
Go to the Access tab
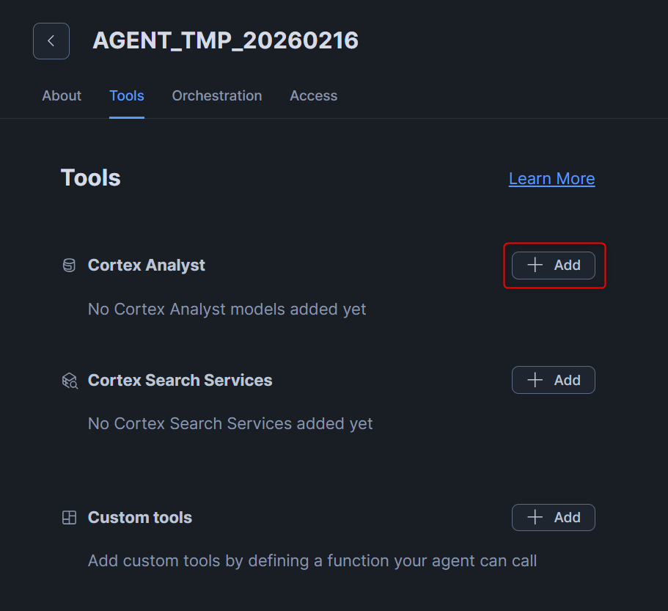[x=314, y=96]
